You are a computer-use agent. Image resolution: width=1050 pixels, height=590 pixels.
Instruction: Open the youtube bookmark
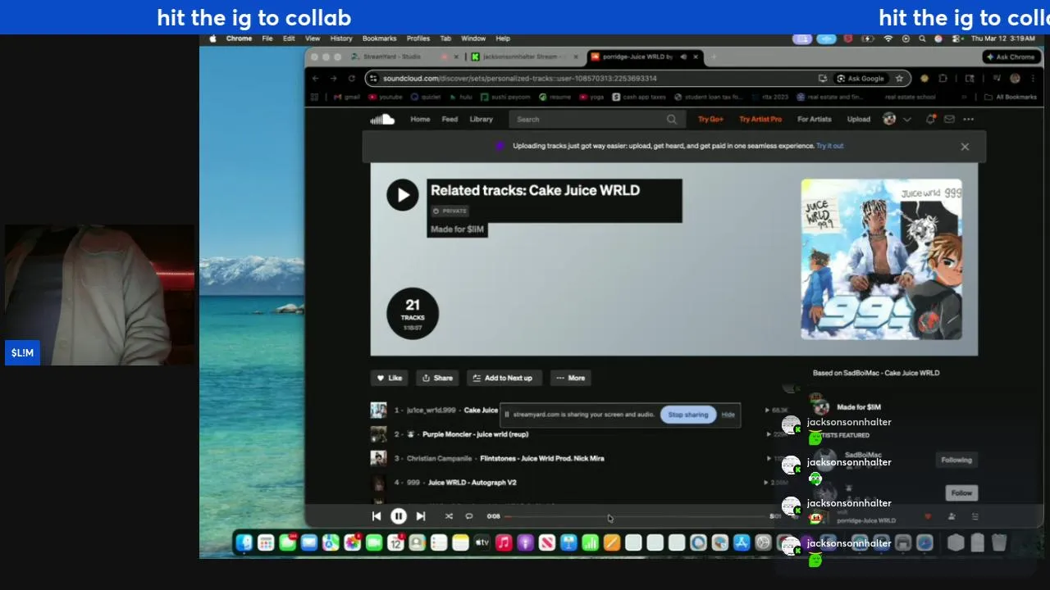click(x=386, y=97)
